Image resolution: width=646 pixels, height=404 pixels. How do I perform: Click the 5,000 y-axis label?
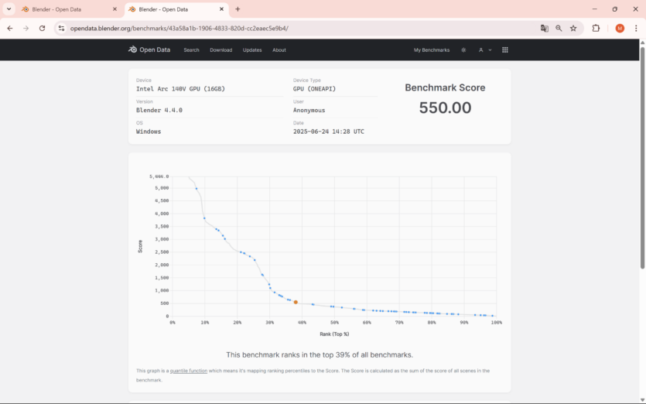pos(162,188)
